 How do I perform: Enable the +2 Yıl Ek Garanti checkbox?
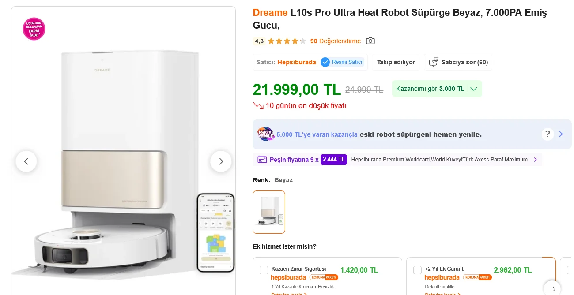(417, 270)
